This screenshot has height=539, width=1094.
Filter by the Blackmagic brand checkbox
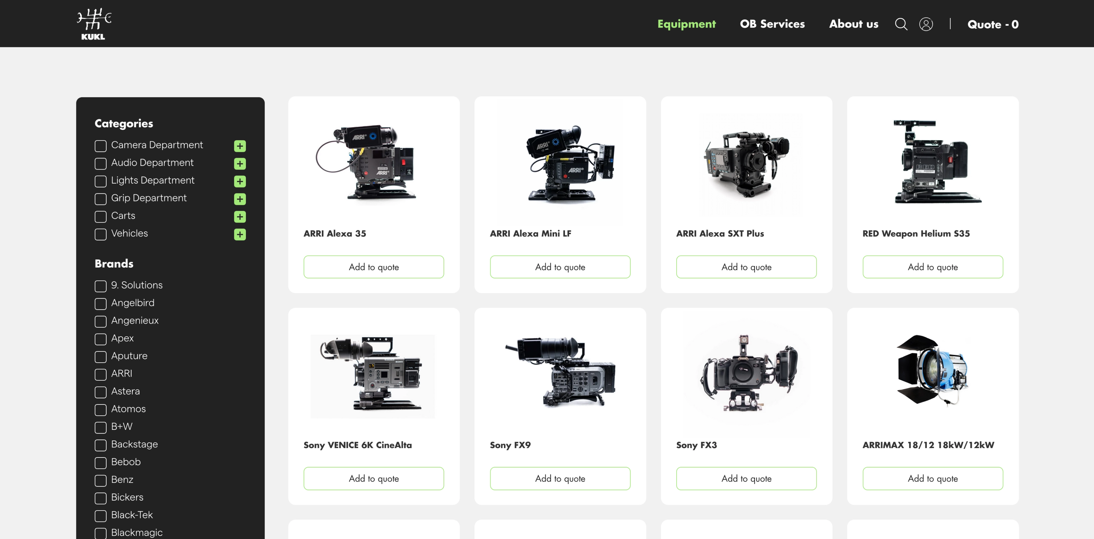tap(101, 534)
